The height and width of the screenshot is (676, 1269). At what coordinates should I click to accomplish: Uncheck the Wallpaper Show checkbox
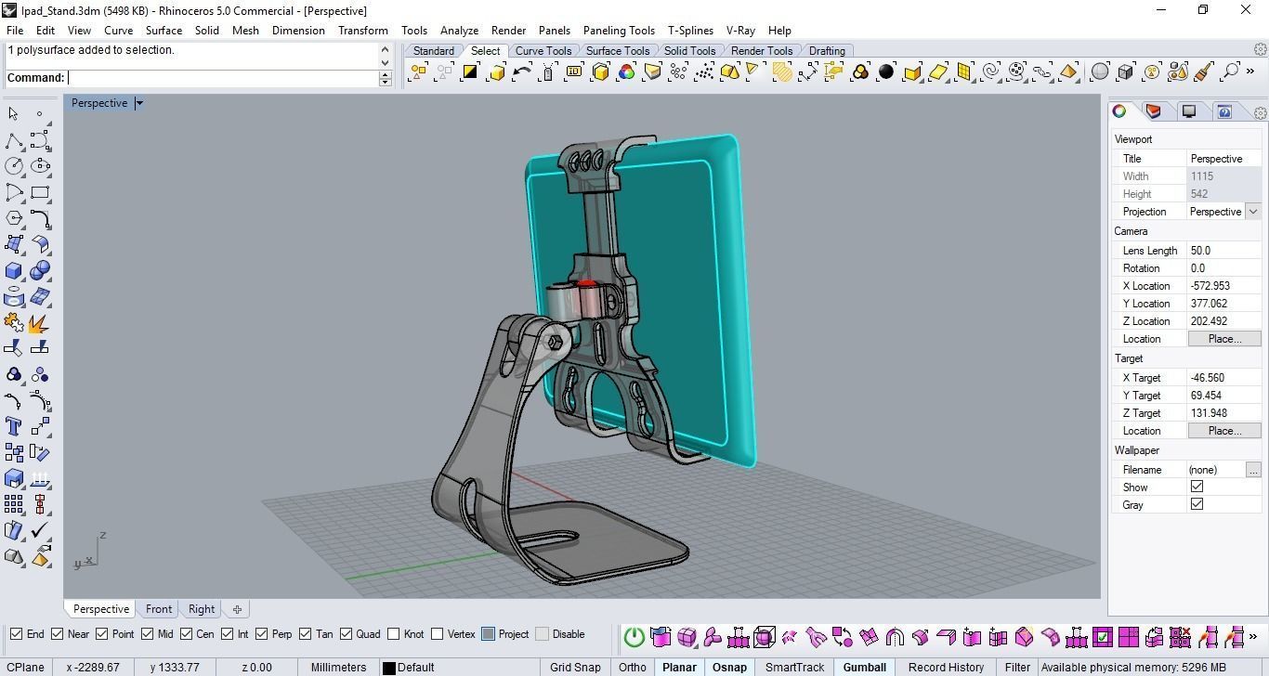point(1197,487)
